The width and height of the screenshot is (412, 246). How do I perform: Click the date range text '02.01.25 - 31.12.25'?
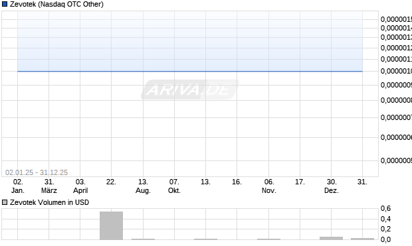point(37,172)
